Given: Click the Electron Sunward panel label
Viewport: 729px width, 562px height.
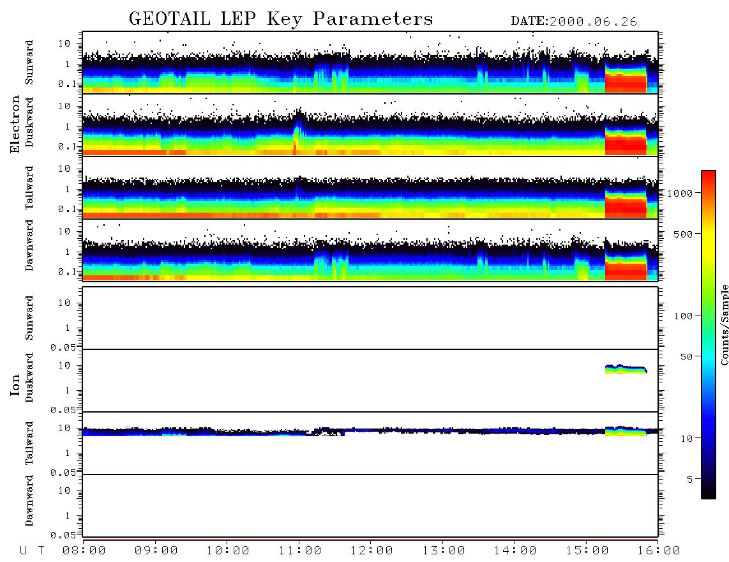Looking at the screenshot, I should point(29,63).
